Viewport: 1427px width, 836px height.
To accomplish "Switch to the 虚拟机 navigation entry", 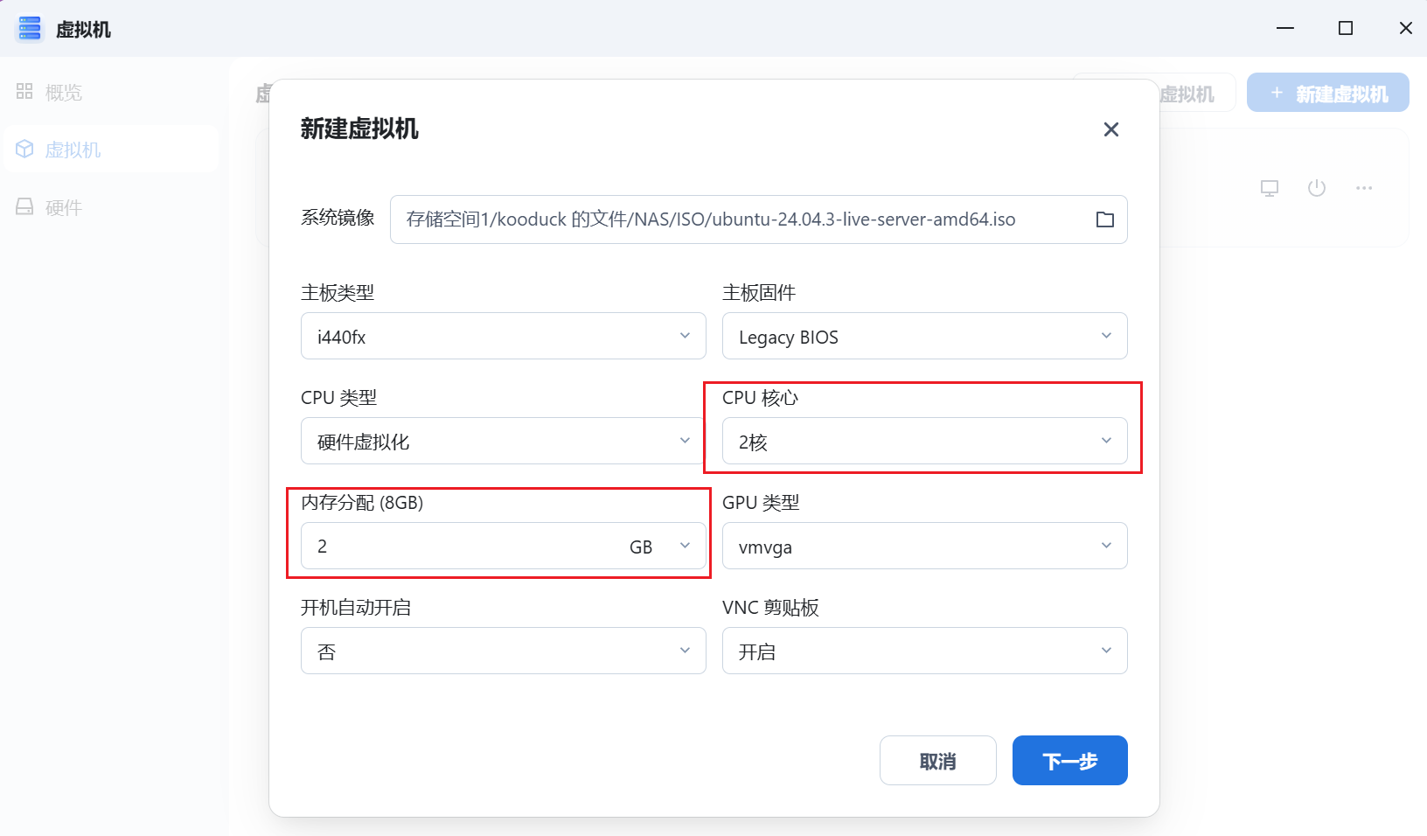I will click(73, 149).
